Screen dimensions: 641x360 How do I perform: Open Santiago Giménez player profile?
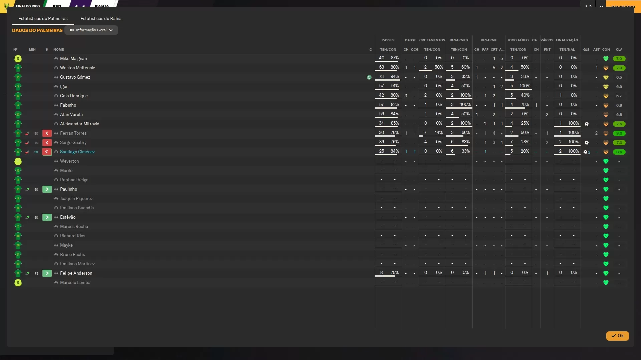coord(77,152)
